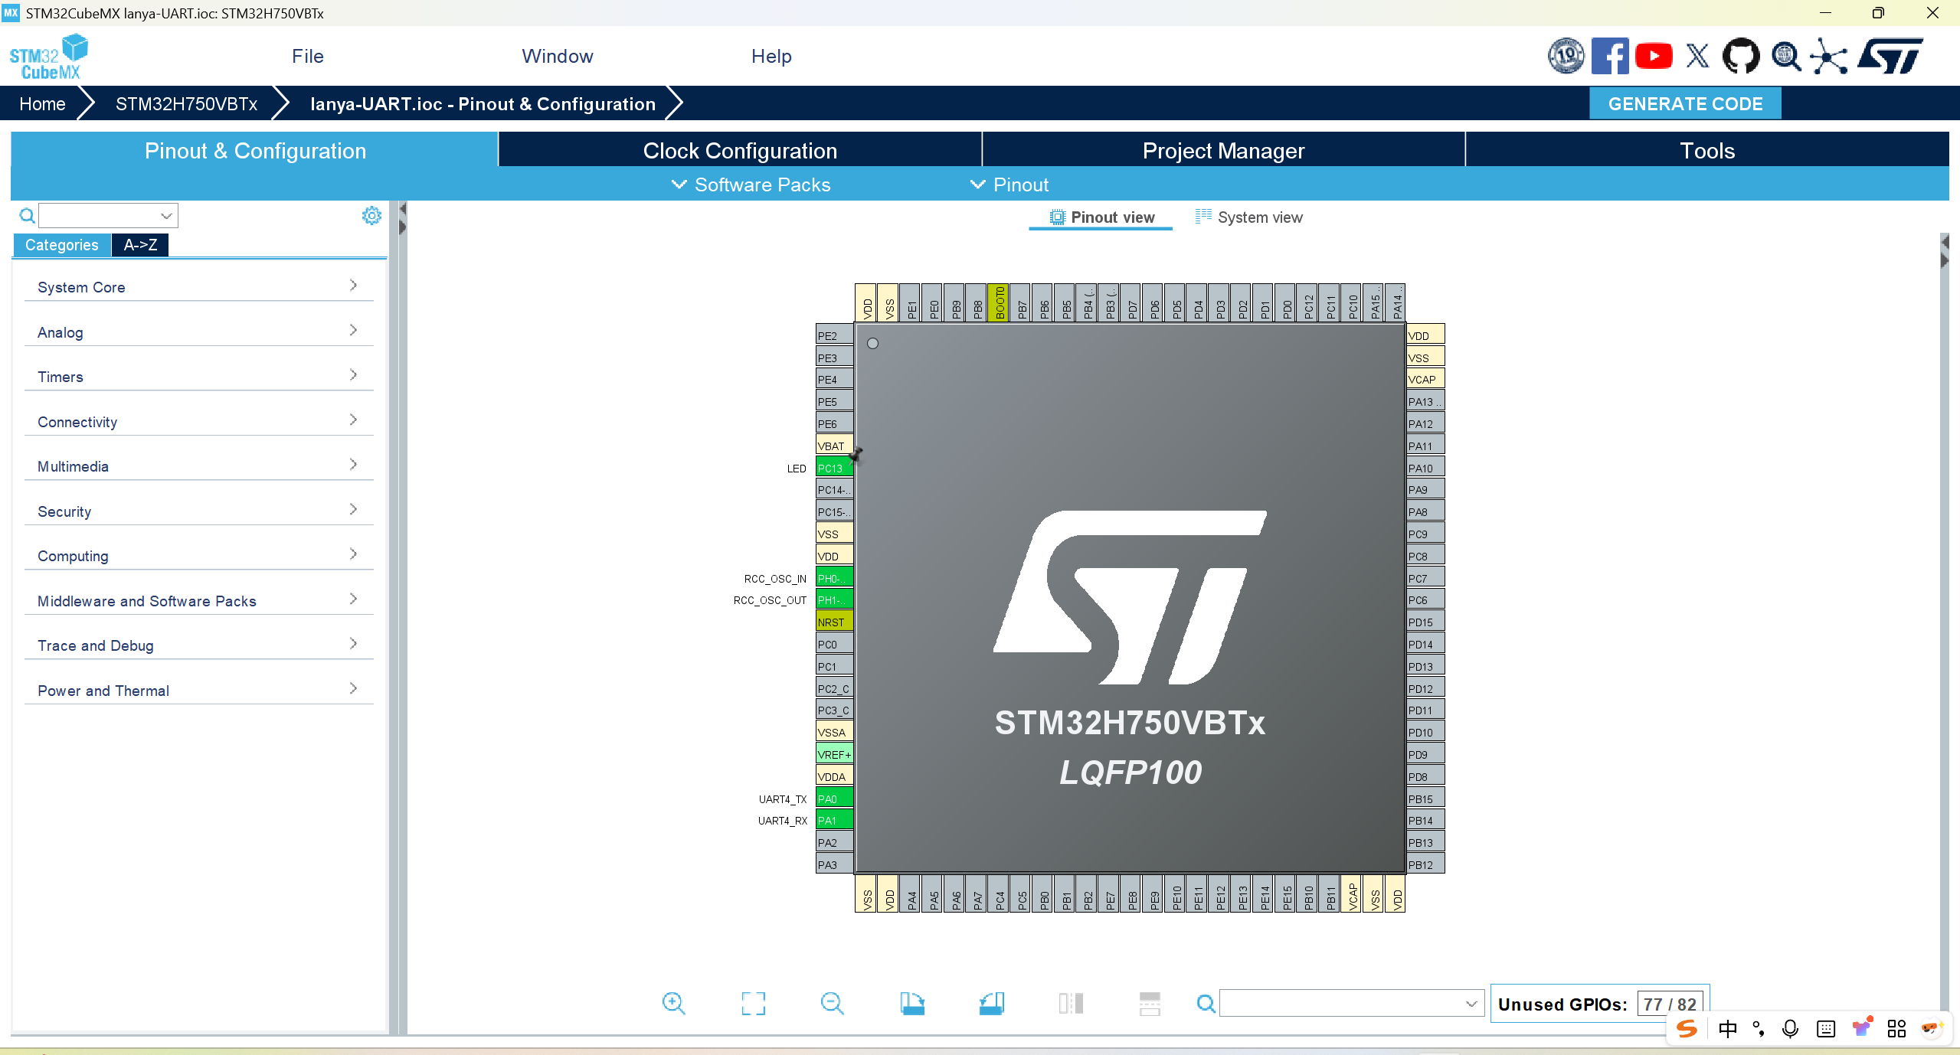Click the pin search magnifier icon near bottom
The width and height of the screenshot is (1960, 1055).
tap(1205, 1003)
